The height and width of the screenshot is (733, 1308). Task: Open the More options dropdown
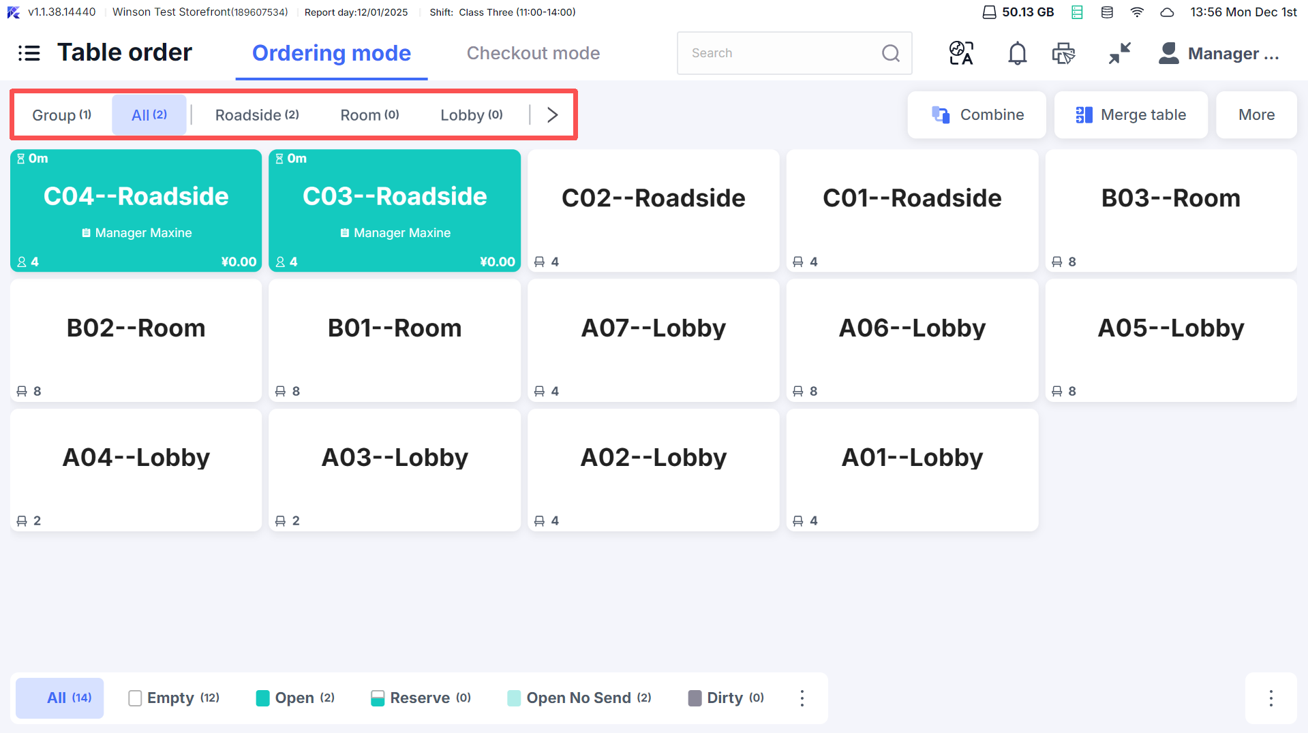(1256, 115)
